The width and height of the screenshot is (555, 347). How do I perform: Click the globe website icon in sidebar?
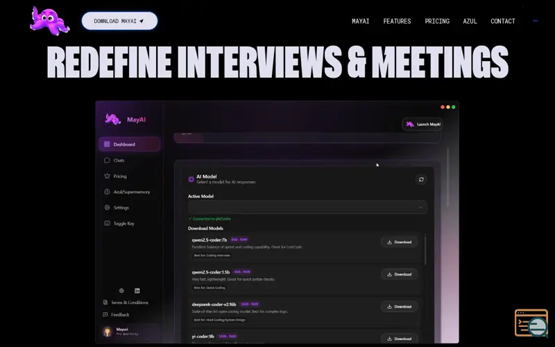(x=121, y=291)
